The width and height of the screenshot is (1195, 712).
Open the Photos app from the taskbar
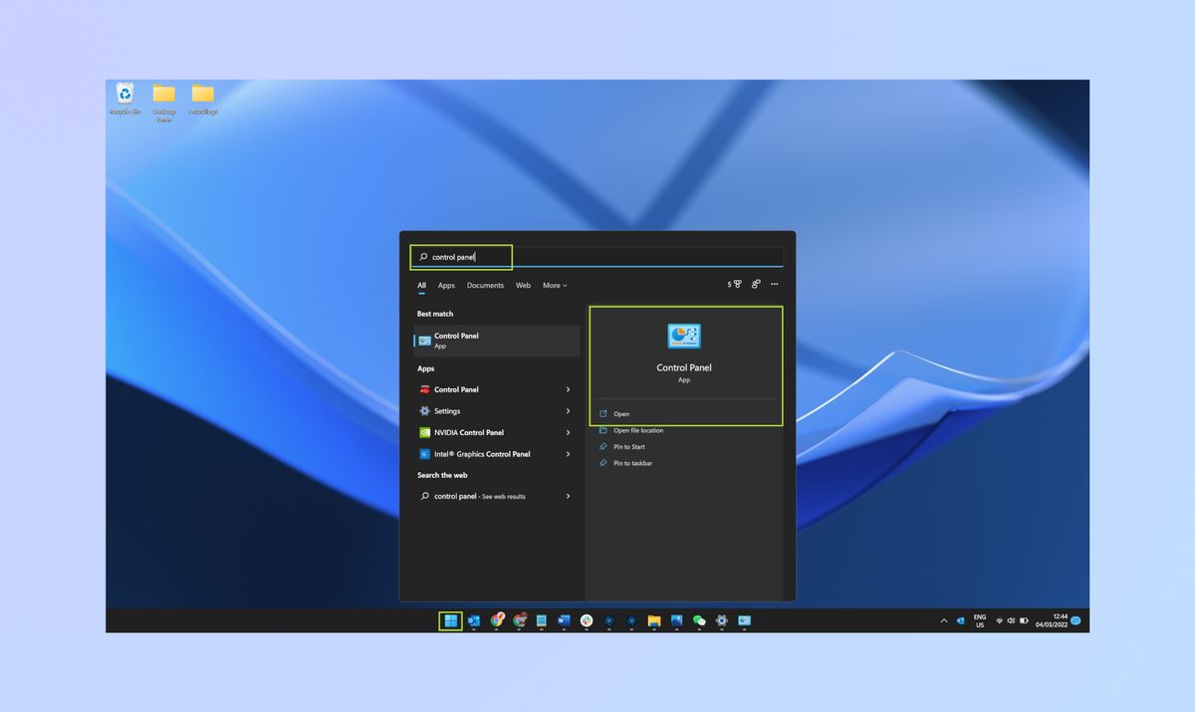click(x=676, y=620)
